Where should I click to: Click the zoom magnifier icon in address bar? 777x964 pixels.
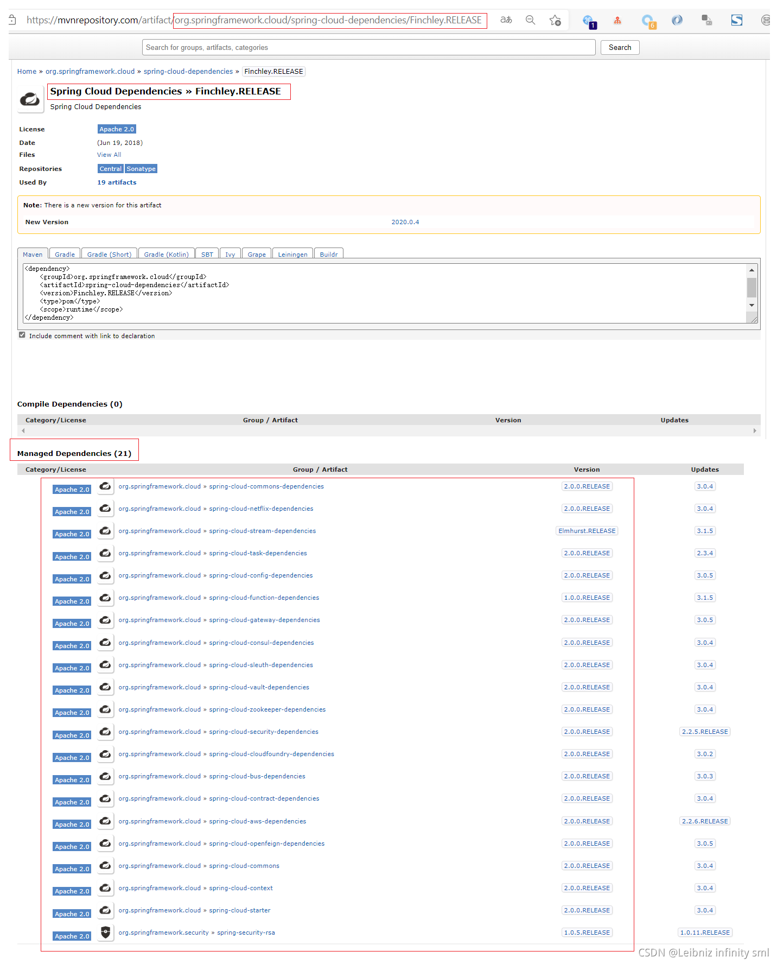(531, 20)
